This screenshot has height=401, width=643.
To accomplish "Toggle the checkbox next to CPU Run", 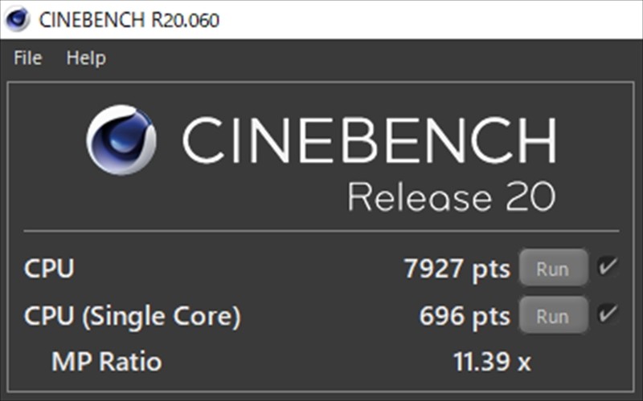I will coord(608,267).
